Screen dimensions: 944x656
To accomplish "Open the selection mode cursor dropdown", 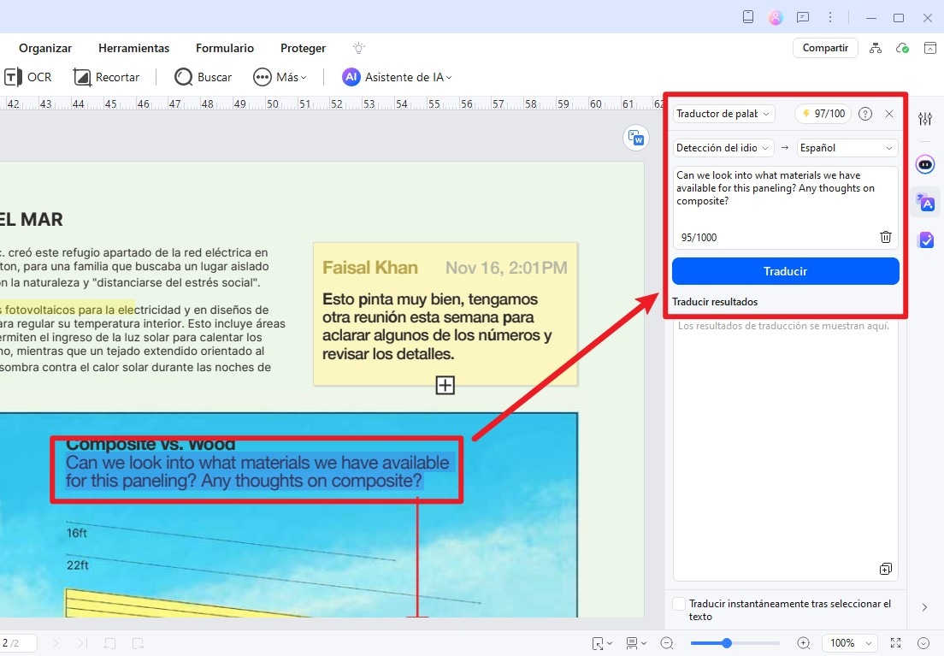I will click(x=602, y=643).
